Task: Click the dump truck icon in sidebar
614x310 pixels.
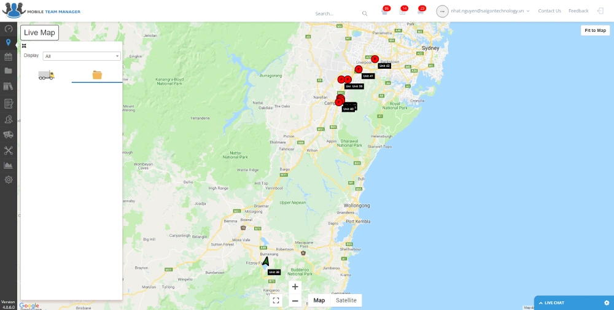Action: (x=9, y=134)
